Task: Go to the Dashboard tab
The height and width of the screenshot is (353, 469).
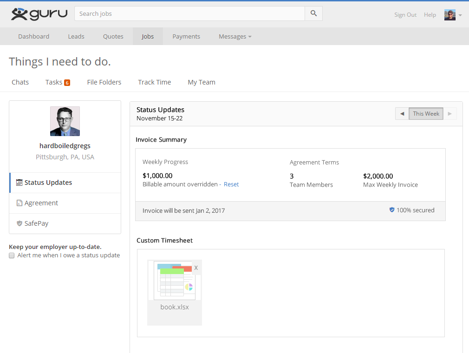Action: (34, 37)
